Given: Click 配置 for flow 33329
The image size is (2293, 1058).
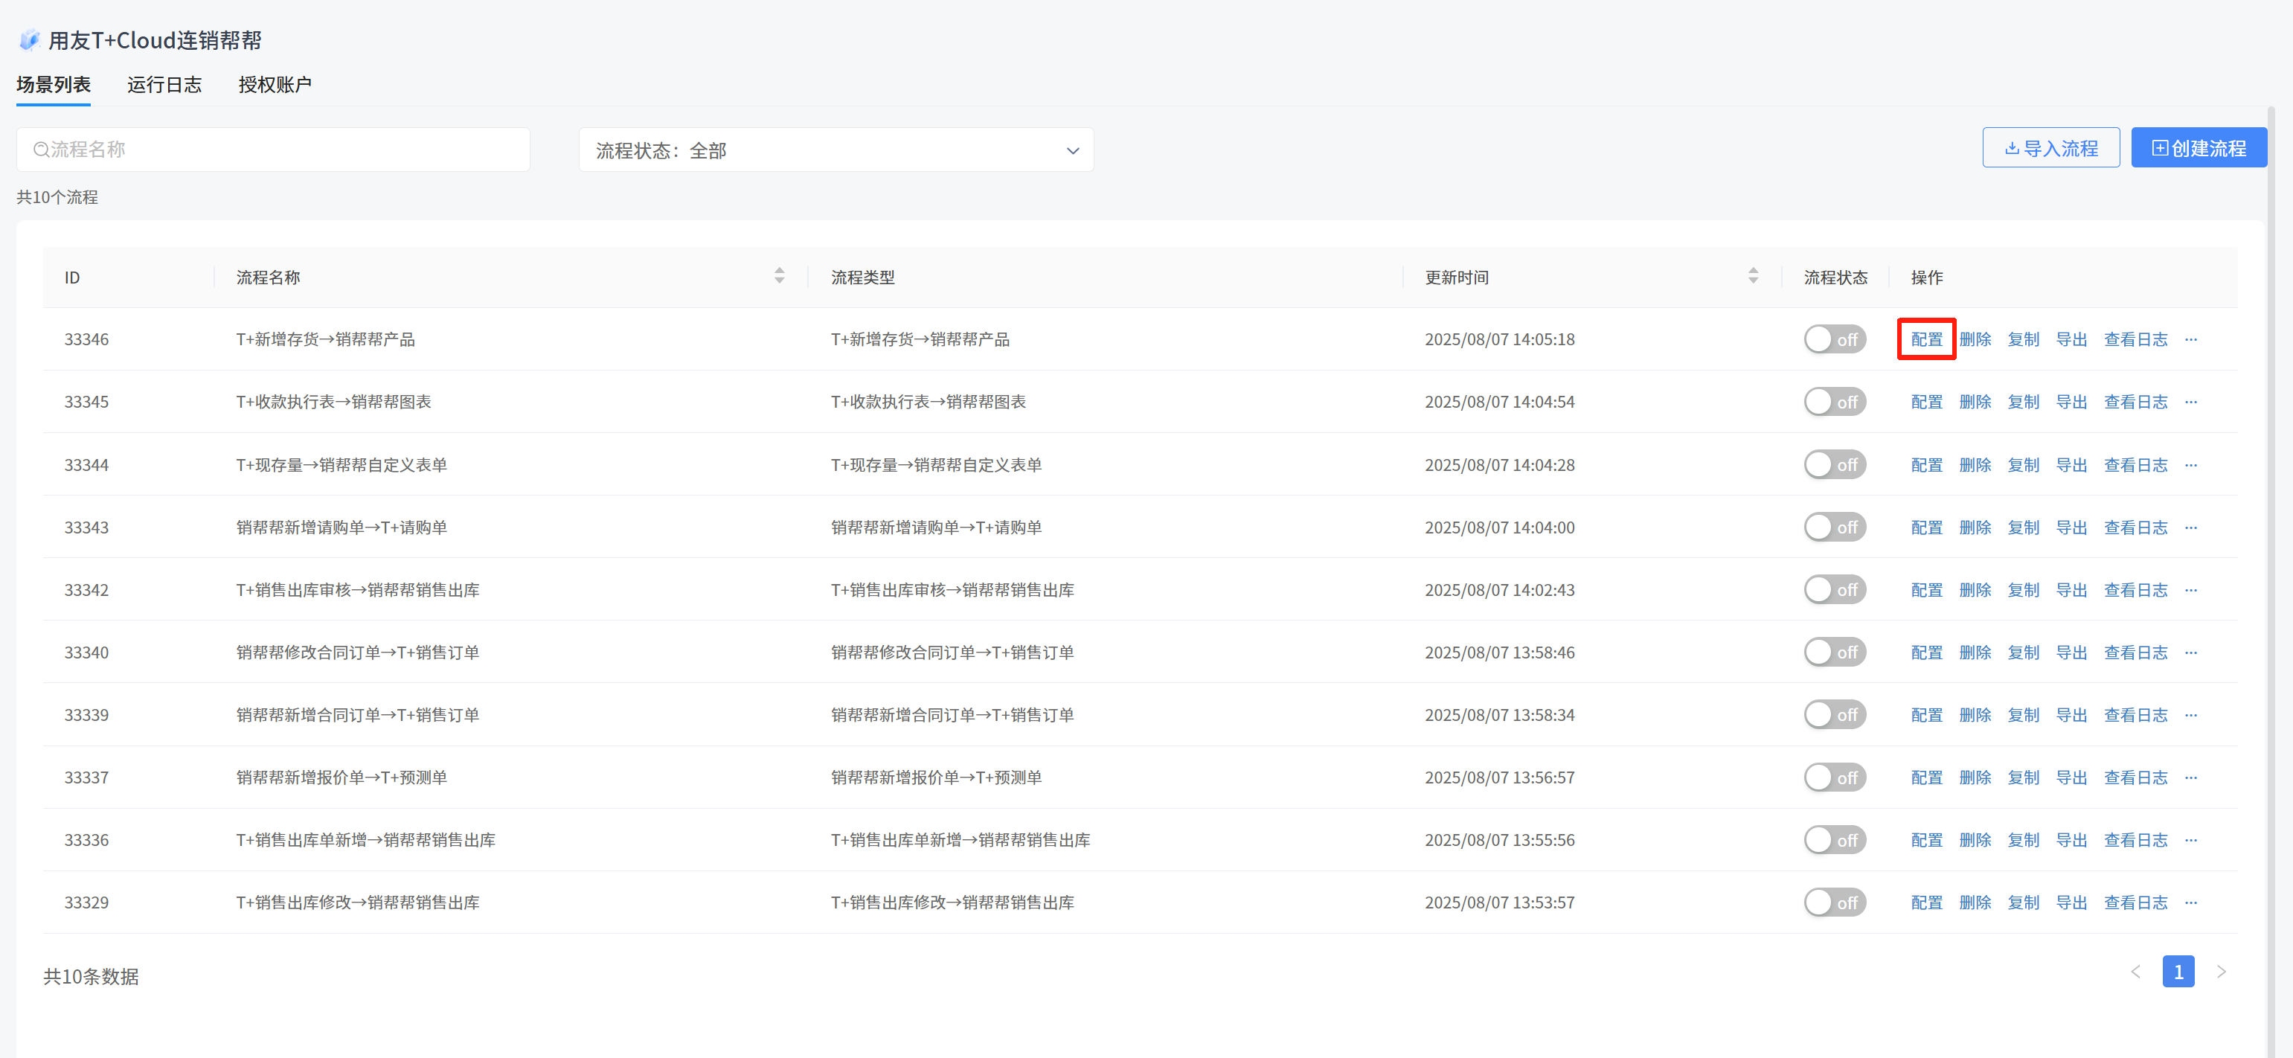Looking at the screenshot, I should [1926, 902].
